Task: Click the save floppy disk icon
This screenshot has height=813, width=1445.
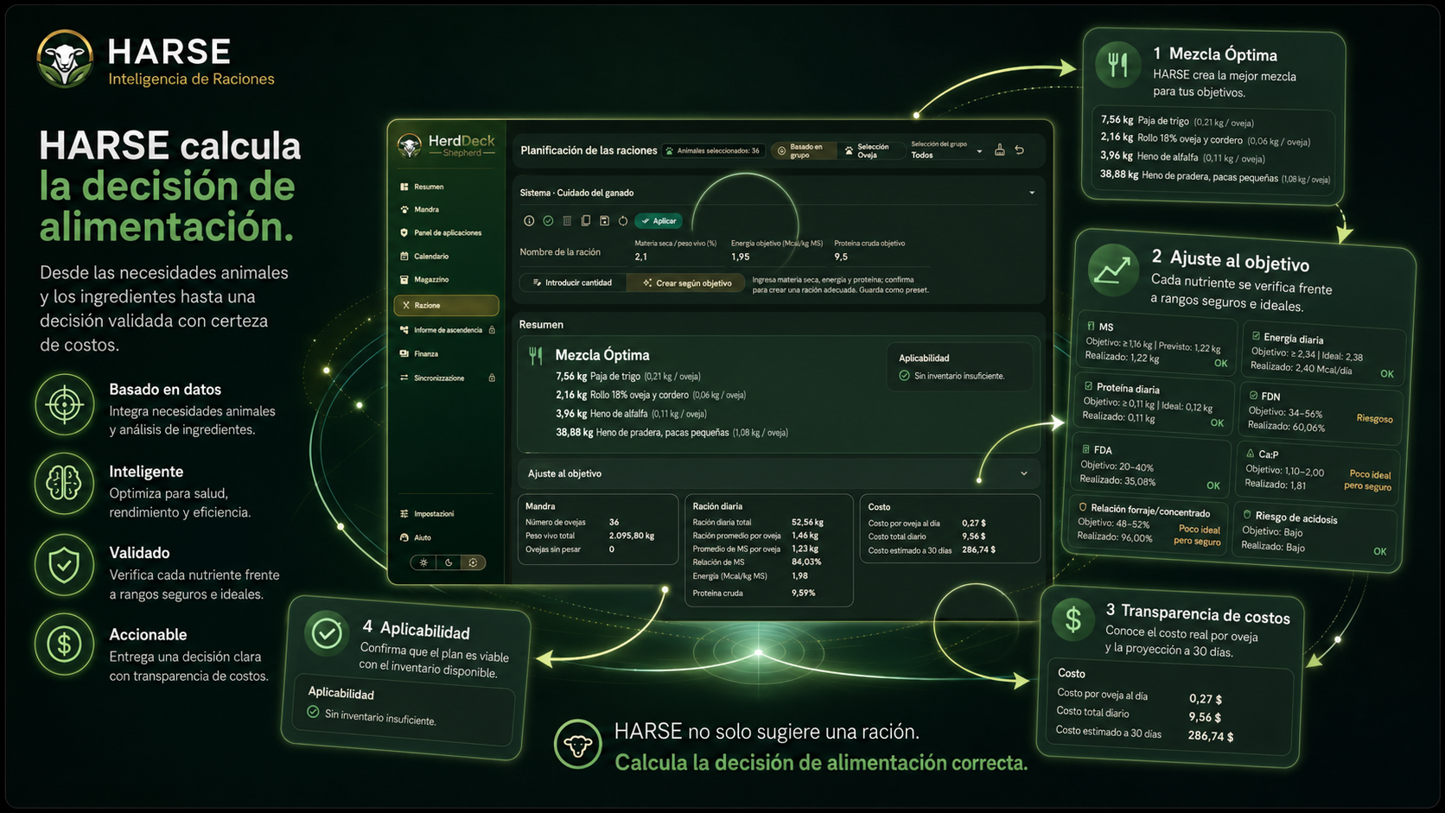Action: 605,221
